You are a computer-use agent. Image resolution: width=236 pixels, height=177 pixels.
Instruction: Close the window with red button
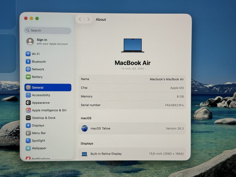26,18
